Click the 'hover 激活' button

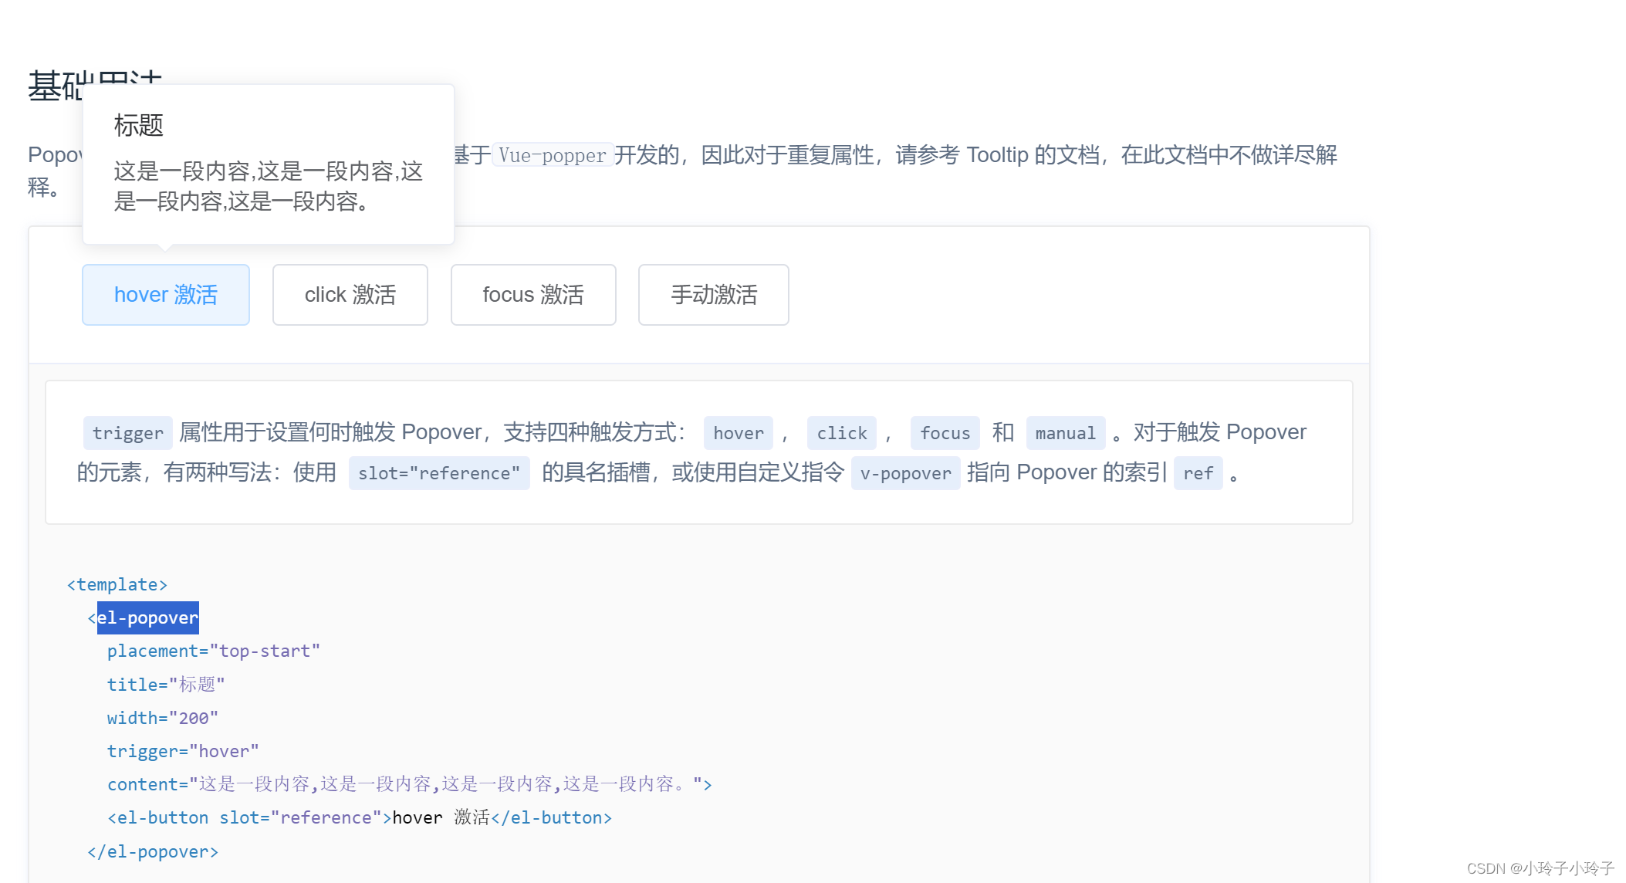(165, 294)
